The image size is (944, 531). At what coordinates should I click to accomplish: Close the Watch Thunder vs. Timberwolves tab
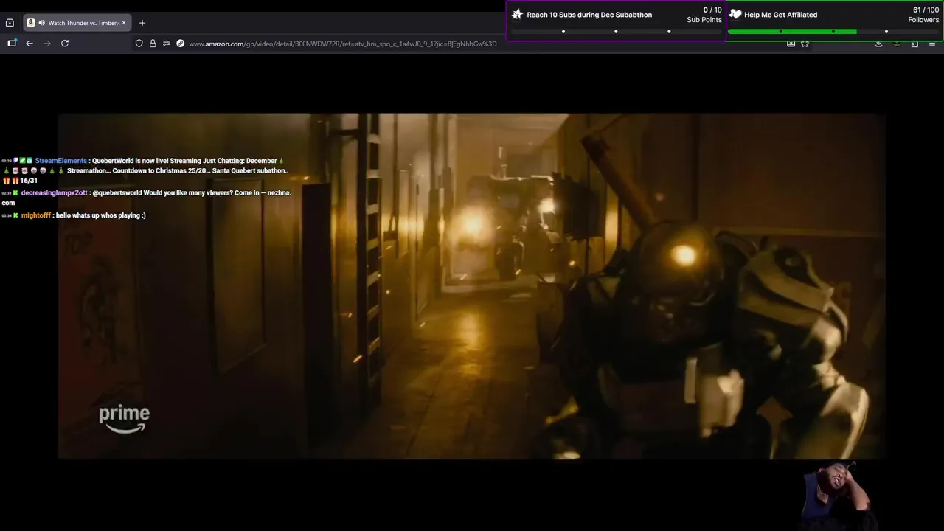coord(124,23)
